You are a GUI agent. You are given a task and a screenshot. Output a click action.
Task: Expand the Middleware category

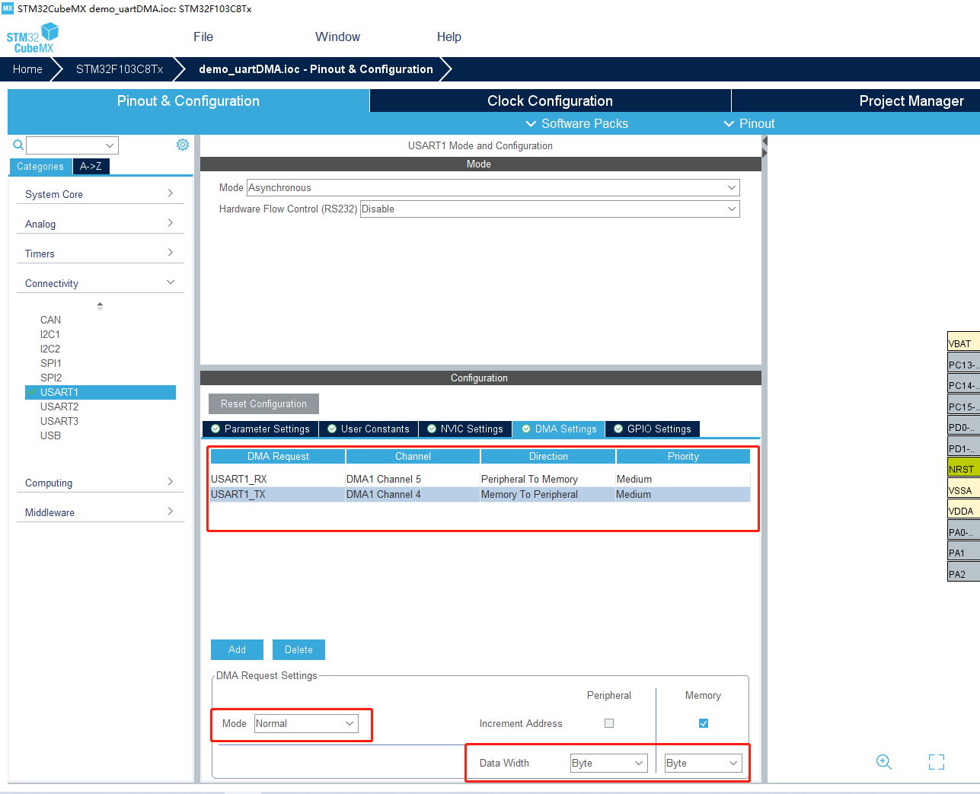click(100, 512)
